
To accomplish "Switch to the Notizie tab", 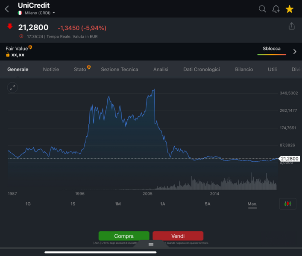I will click(51, 69).
